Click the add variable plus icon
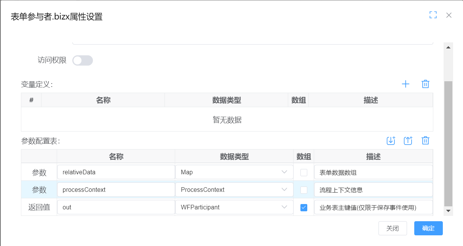 [406, 84]
